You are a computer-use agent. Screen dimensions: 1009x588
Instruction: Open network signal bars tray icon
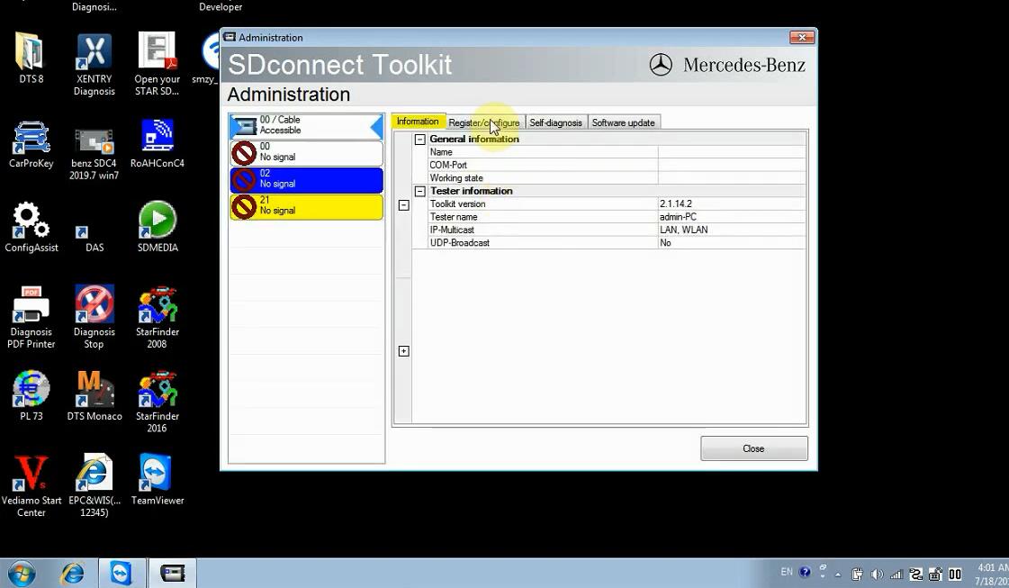(x=896, y=574)
